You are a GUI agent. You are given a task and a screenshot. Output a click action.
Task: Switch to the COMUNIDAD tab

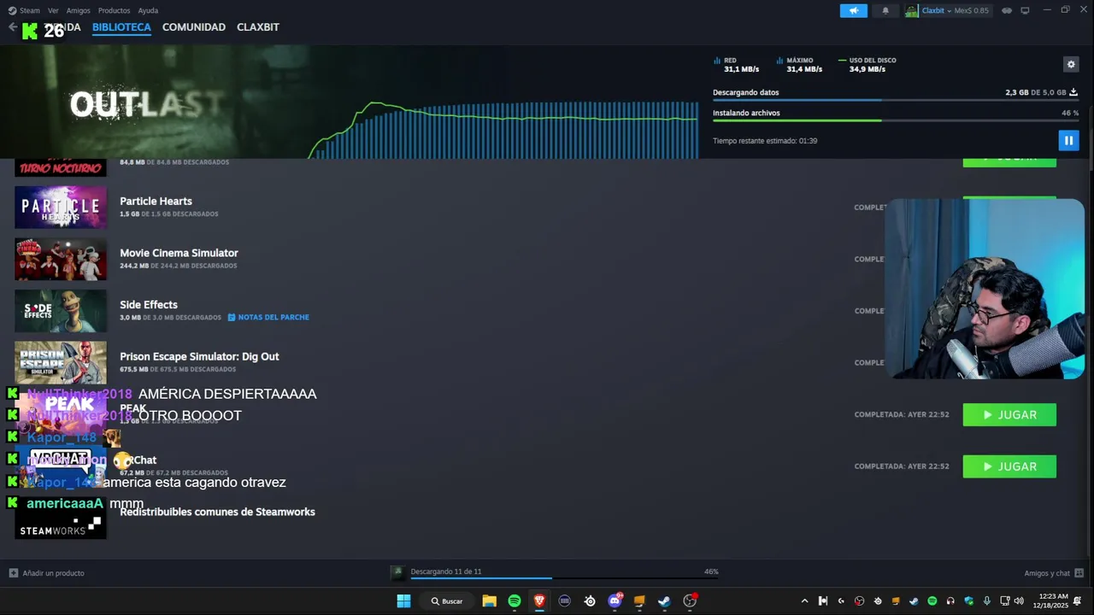(194, 27)
